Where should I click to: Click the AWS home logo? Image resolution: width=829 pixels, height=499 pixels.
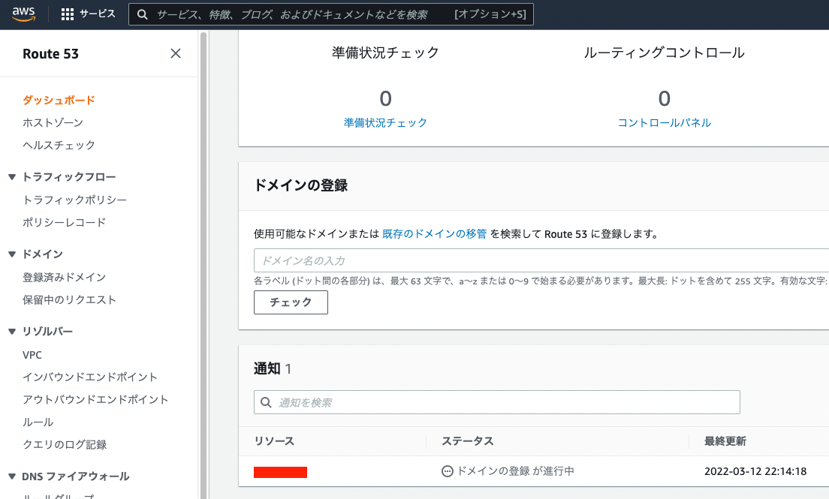22,13
